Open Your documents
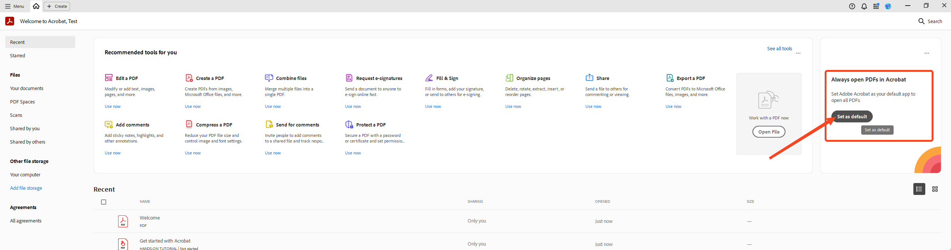 coord(26,88)
